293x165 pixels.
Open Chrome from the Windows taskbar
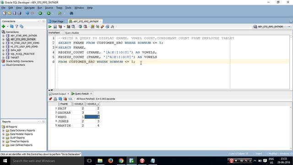click(x=121, y=161)
